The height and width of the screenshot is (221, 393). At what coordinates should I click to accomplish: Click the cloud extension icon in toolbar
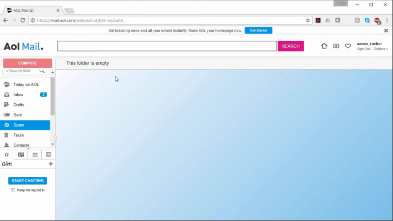point(328,20)
